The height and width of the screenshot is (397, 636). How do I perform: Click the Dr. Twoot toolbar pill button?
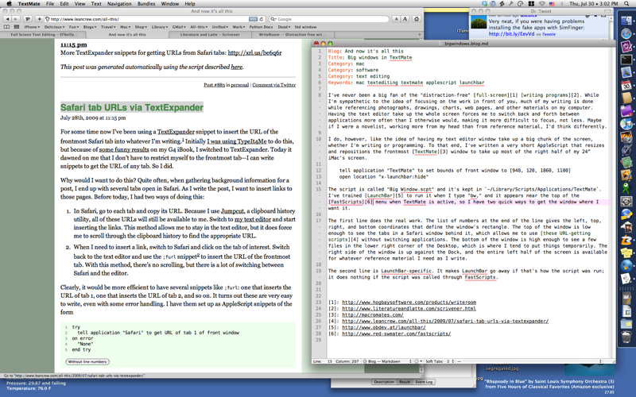pyautogui.click(x=607, y=11)
